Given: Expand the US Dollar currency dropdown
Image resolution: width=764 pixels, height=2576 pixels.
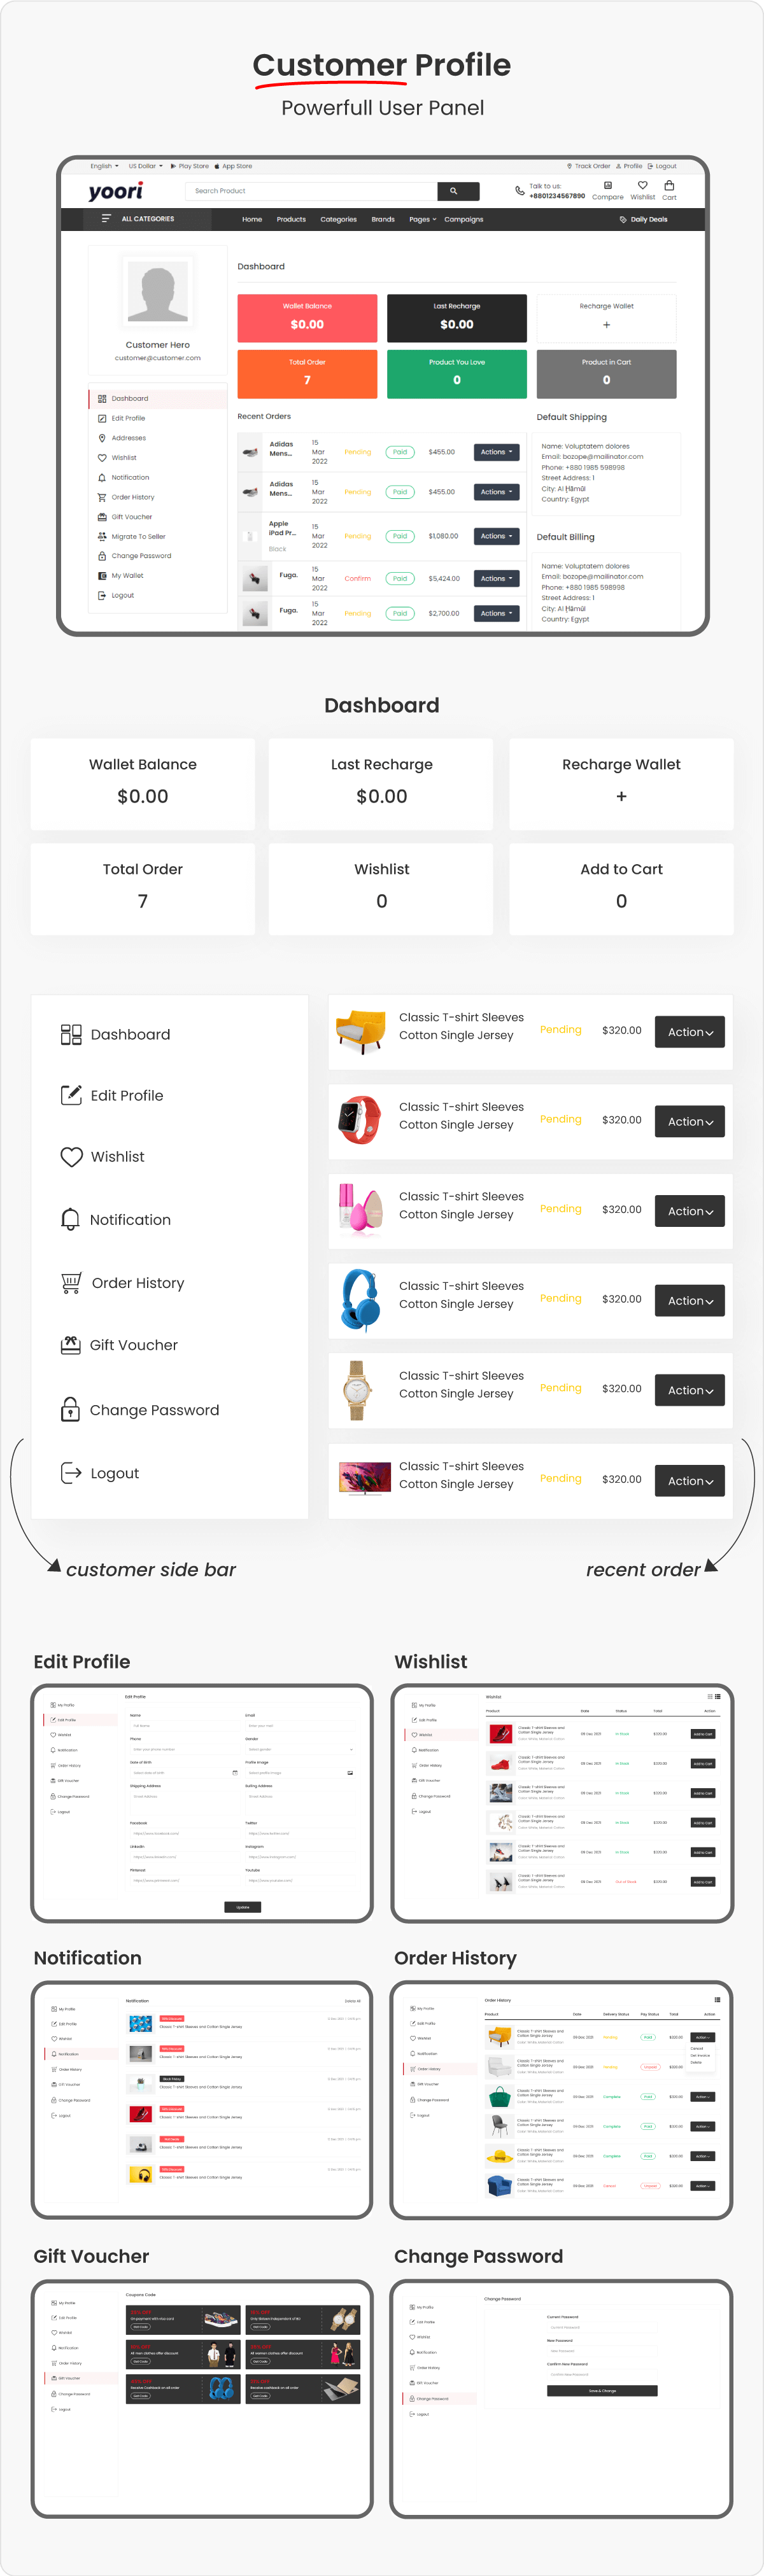Looking at the screenshot, I should [145, 166].
